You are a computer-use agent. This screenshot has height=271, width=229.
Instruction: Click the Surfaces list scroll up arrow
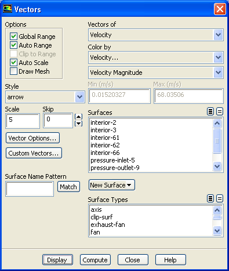[x=217, y=123]
